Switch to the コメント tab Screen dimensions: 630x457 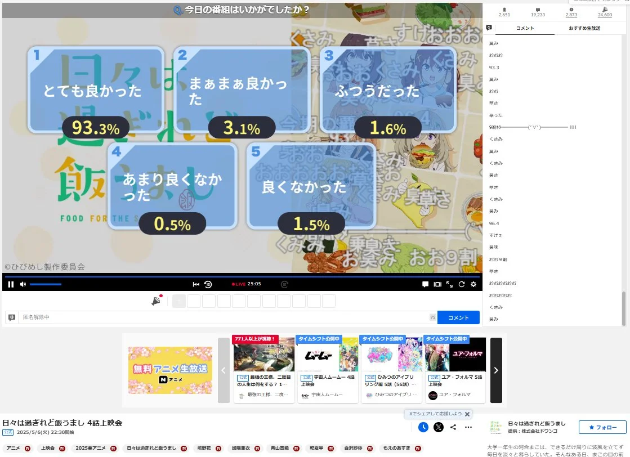coord(525,28)
